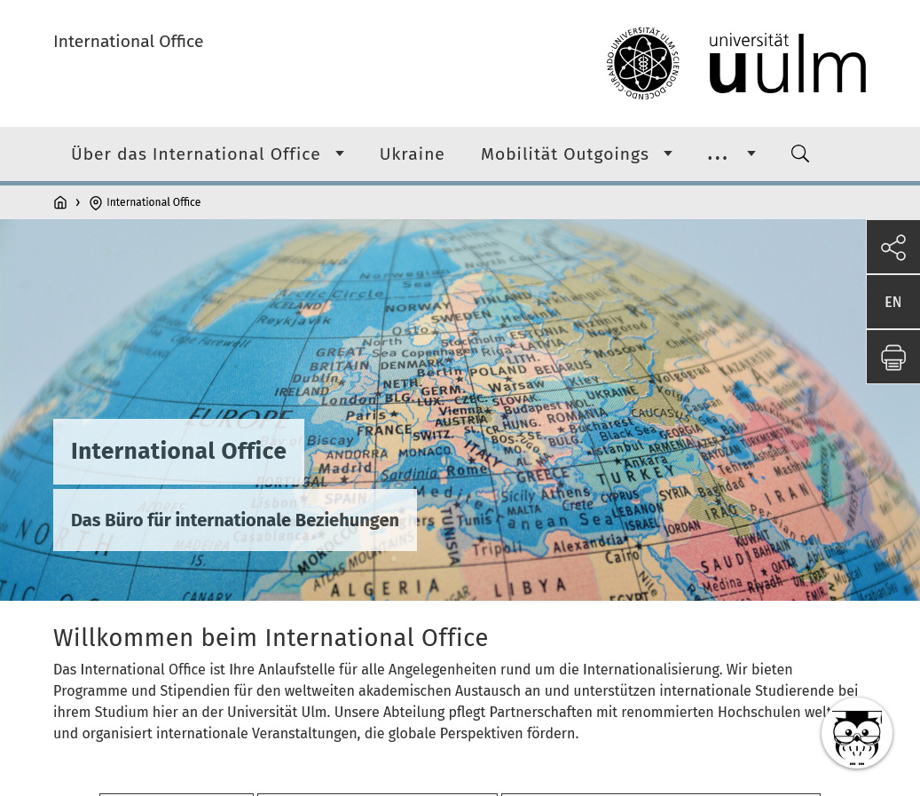Click the home breadcrumb icon
The height and width of the screenshot is (796, 920).
(59, 202)
